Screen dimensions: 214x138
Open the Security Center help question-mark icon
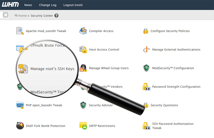57,15
